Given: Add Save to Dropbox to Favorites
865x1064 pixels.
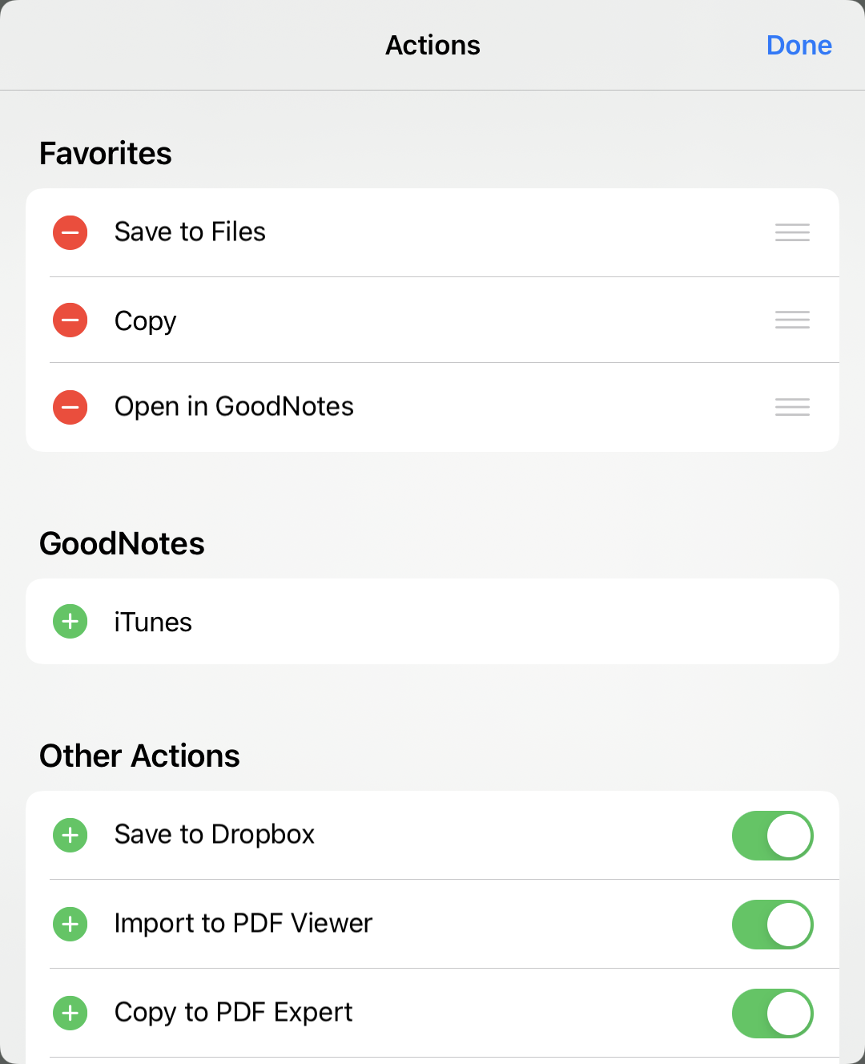Looking at the screenshot, I should click(x=70, y=835).
